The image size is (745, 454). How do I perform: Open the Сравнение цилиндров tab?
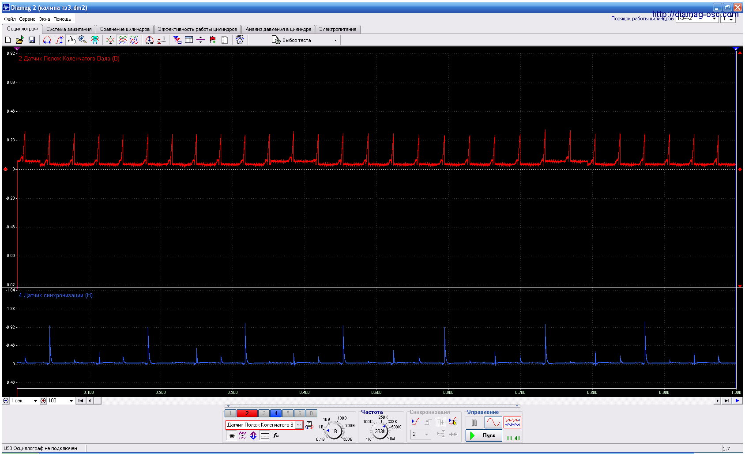pos(125,29)
